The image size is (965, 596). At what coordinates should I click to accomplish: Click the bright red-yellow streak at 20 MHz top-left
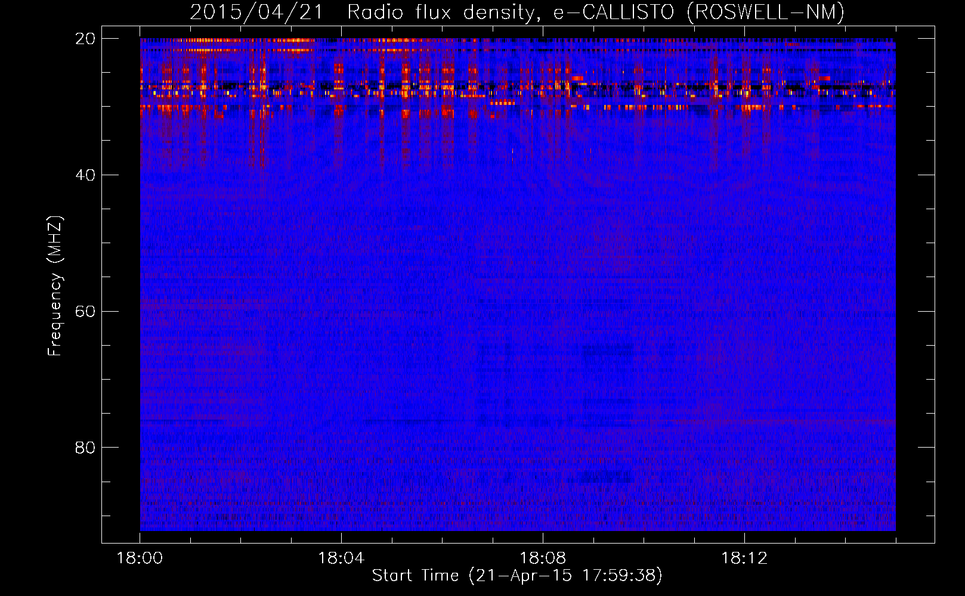coord(239,41)
